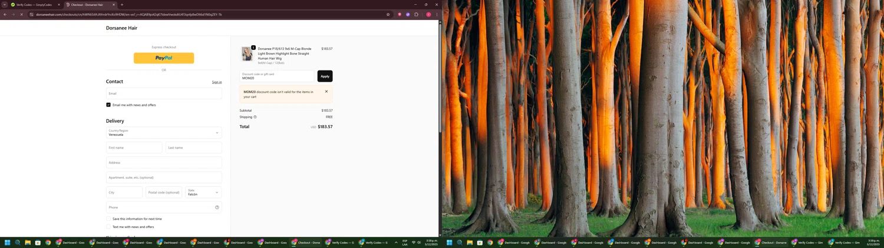Click the help icon in Phone field
The width and height of the screenshot is (884, 248).
(217, 207)
